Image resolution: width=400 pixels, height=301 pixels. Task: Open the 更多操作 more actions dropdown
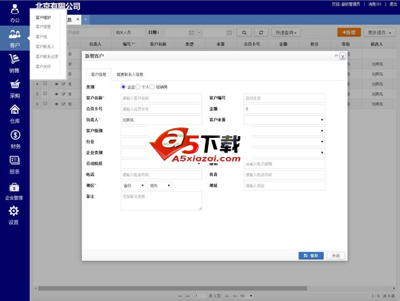(x=380, y=33)
